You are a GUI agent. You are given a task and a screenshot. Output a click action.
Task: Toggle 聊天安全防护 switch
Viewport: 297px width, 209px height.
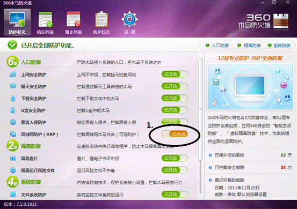point(175,86)
